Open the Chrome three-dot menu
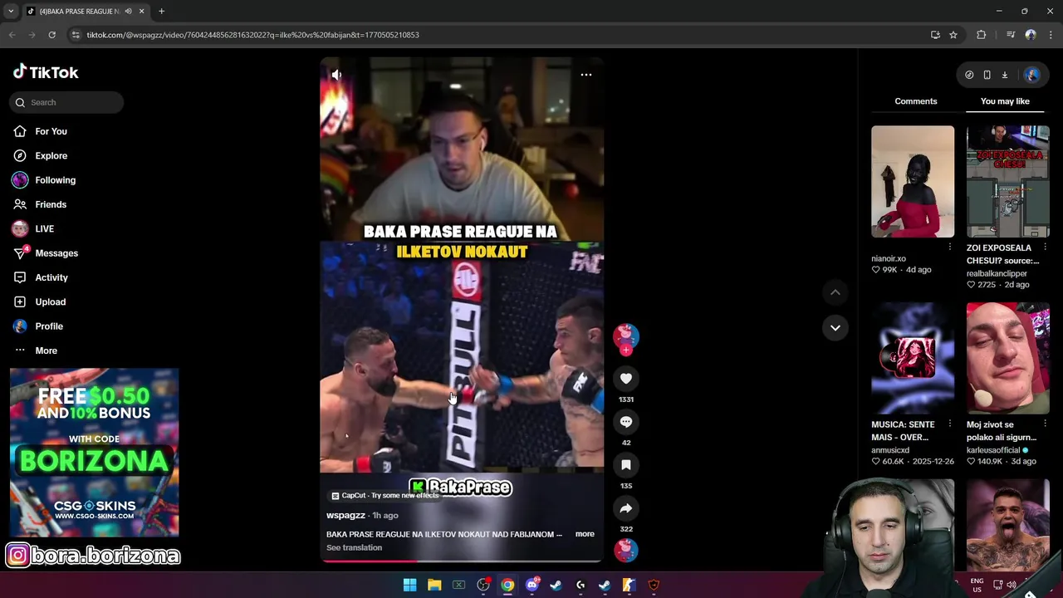The image size is (1063, 598). coord(1051,35)
